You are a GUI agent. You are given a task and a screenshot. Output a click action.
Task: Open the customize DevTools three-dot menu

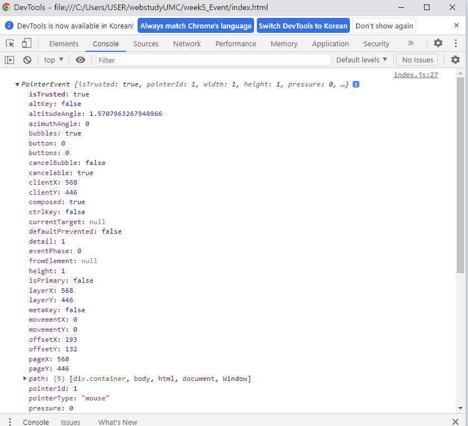[x=456, y=43]
